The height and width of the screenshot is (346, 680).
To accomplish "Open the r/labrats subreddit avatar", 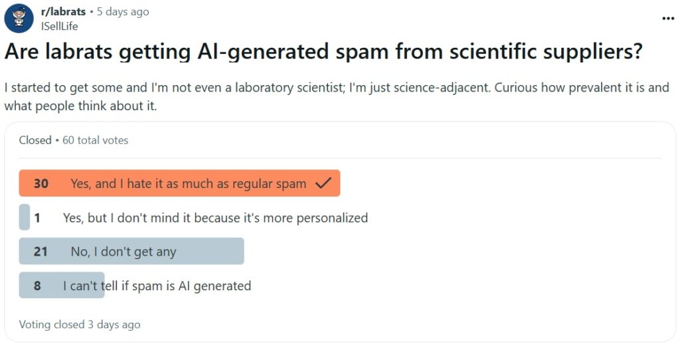I will (19, 19).
